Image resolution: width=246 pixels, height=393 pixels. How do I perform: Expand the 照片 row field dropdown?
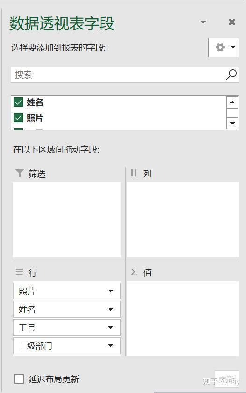click(x=110, y=291)
